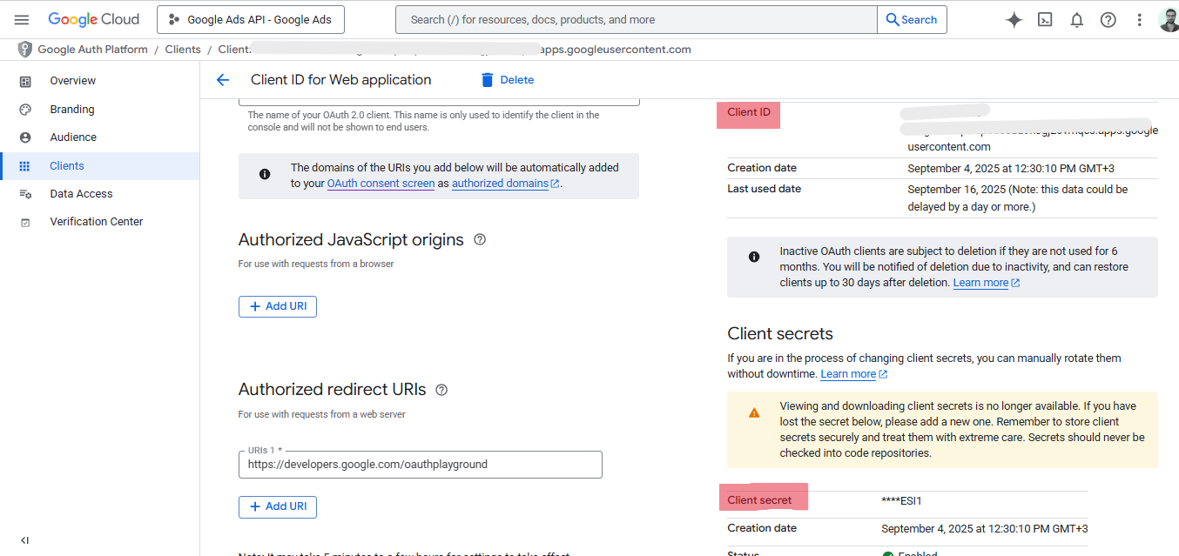Image resolution: width=1179 pixels, height=556 pixels.
Task: Click the user account avatar
Action: [x=1169, y=20]
